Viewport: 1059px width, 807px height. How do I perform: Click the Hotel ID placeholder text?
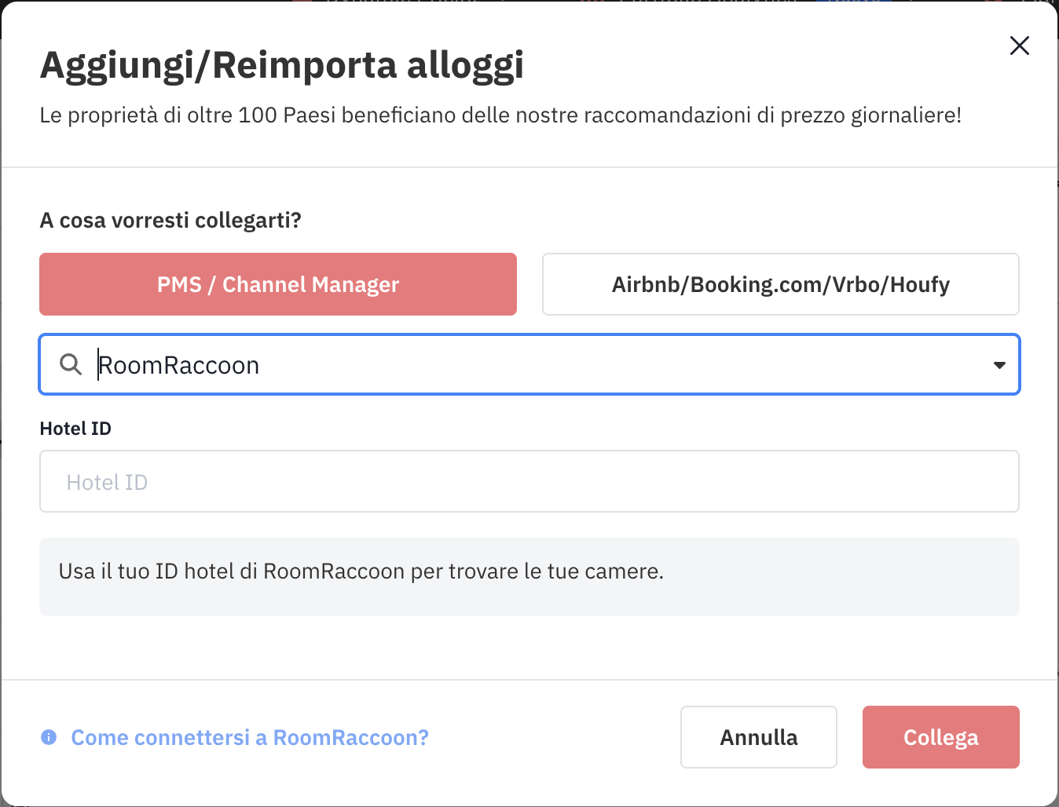[108, 482]
